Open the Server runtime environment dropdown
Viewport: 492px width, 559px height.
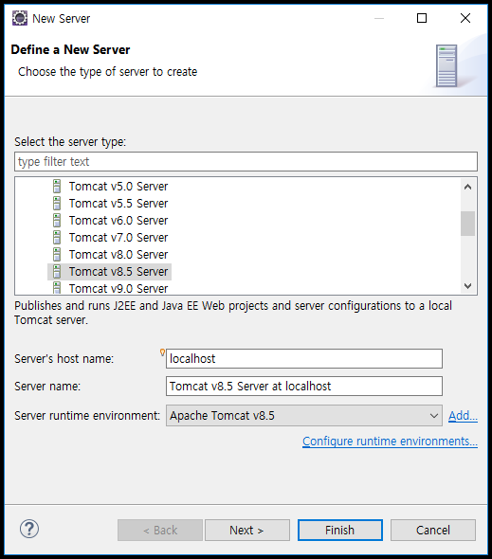(304, 416)
